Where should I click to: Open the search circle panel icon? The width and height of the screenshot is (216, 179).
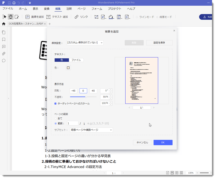(x=4, y=61)
